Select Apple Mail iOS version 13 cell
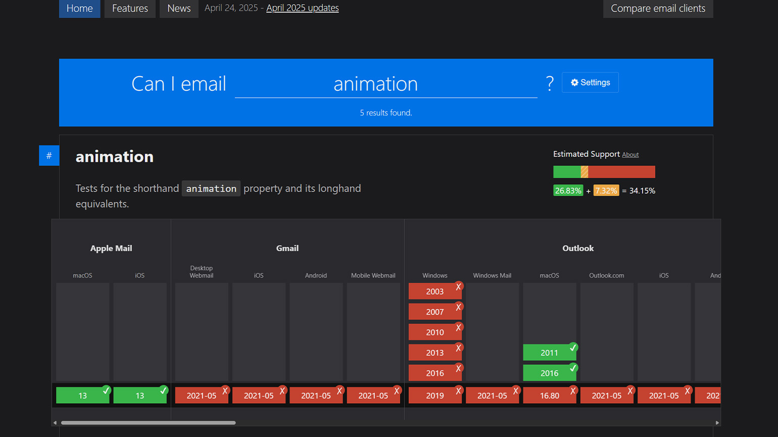Image resolution: width=778 pixels, height=437 pixels. (140, 395)
